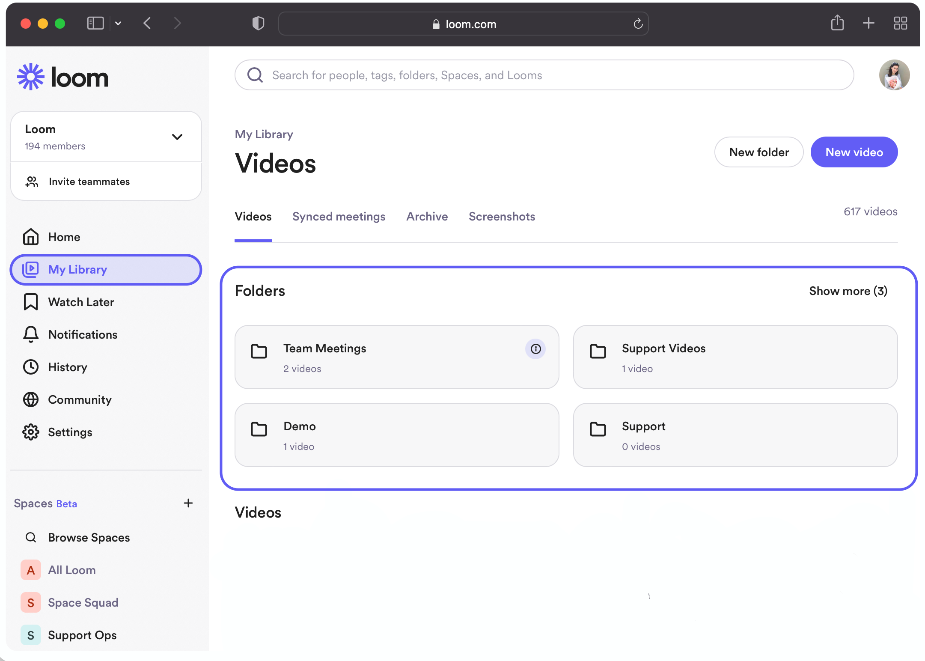925x661 pixels.
Task: Click Invite teammates link
Action: pyautogui.click(x=89, y=182)
